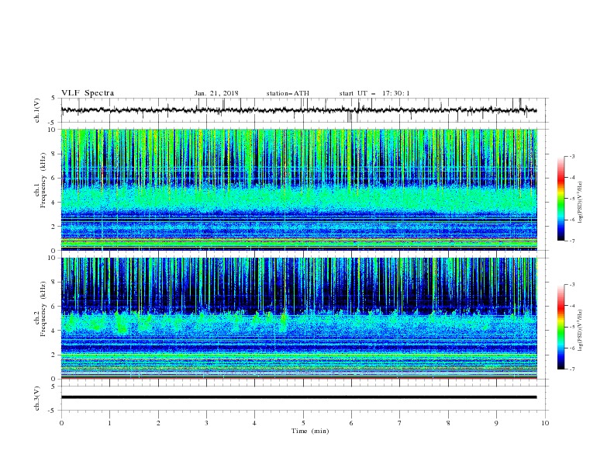
Task: Click time tick label '5' on x-axis
Action: (x=303, y=423)
